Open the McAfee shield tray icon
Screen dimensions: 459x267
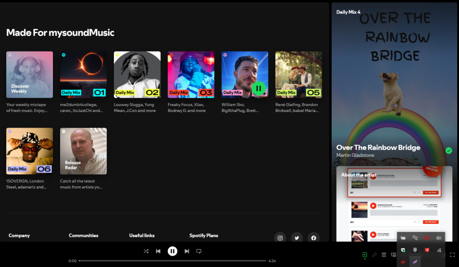(x=427, y=238)
